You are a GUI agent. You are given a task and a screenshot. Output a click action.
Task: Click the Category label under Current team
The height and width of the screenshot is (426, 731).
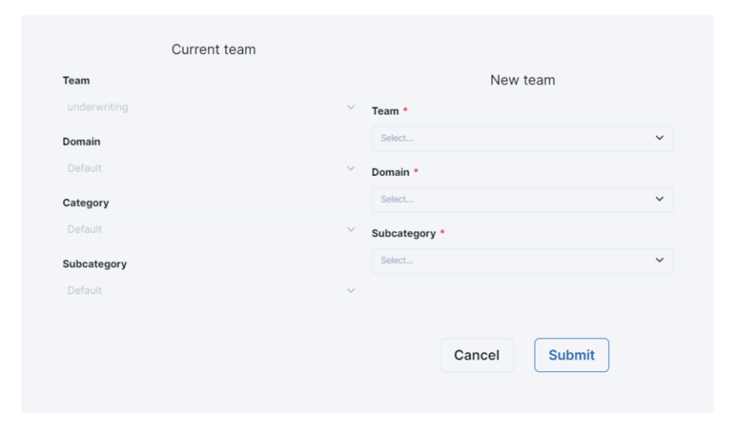(86, 203)
